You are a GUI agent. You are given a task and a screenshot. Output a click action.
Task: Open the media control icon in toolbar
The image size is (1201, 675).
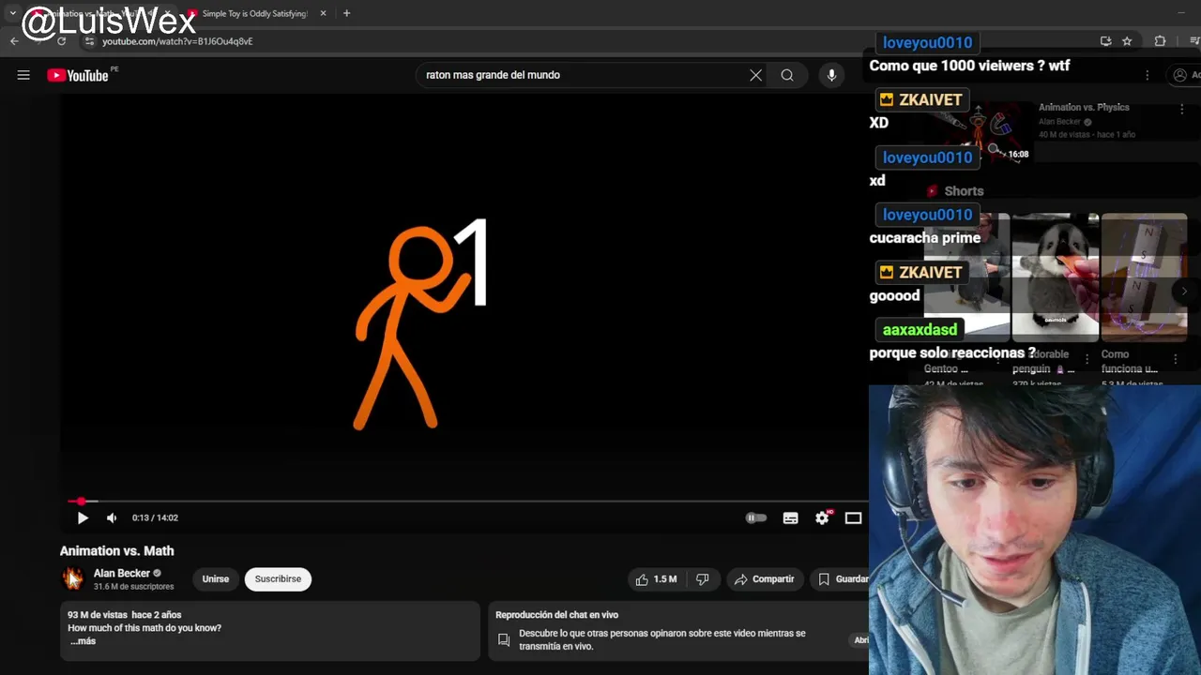1193,41
